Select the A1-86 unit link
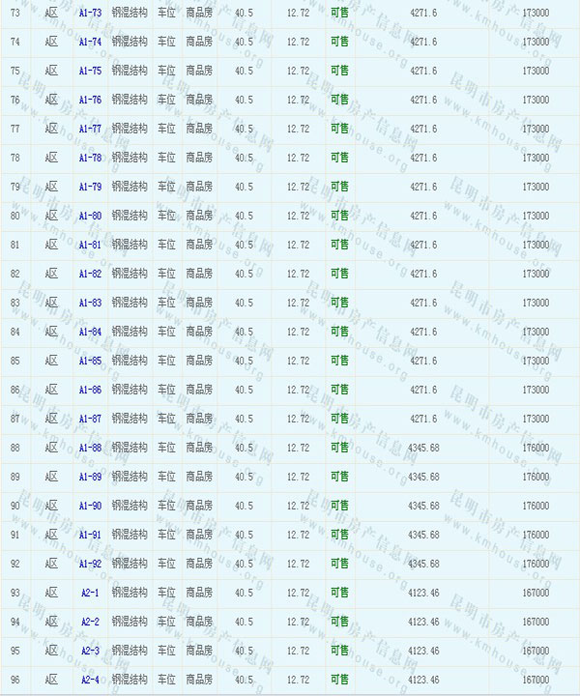Screen dimensions: 580x696 pos(90,390)
